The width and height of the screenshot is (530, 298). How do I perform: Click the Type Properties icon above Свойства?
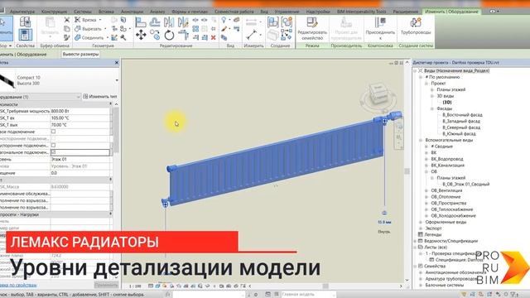(x=25, y=22)
